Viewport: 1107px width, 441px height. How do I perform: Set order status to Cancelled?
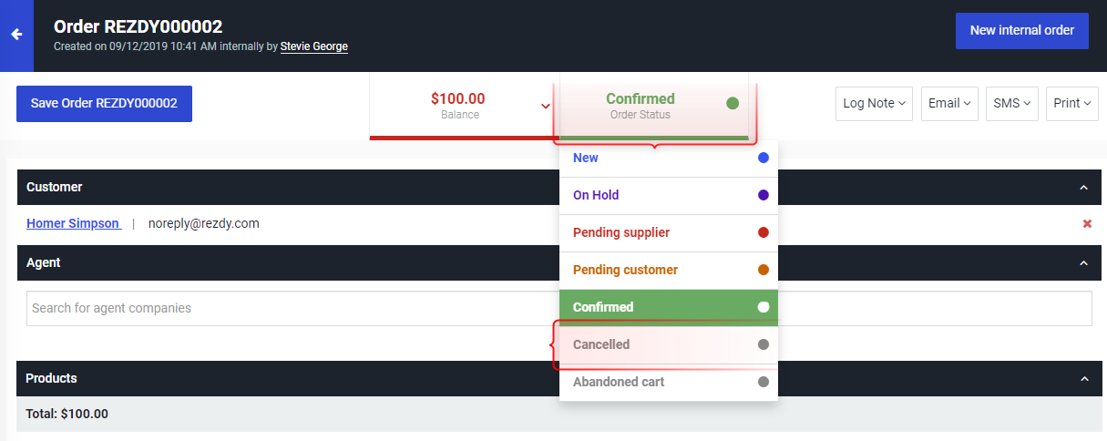coord(669,344)
